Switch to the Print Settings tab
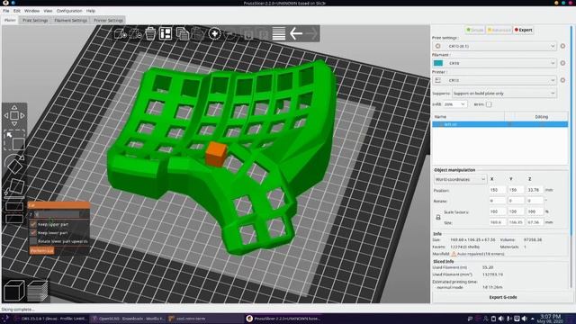Screen dimensions: 576x324 [35, 20]
